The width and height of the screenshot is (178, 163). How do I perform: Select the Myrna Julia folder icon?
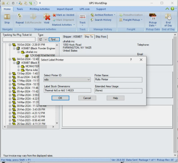[x=23, y=70]
